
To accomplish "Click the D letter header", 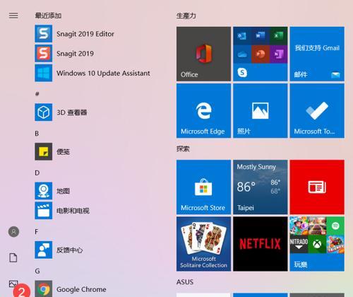I will tap(37, 173).
